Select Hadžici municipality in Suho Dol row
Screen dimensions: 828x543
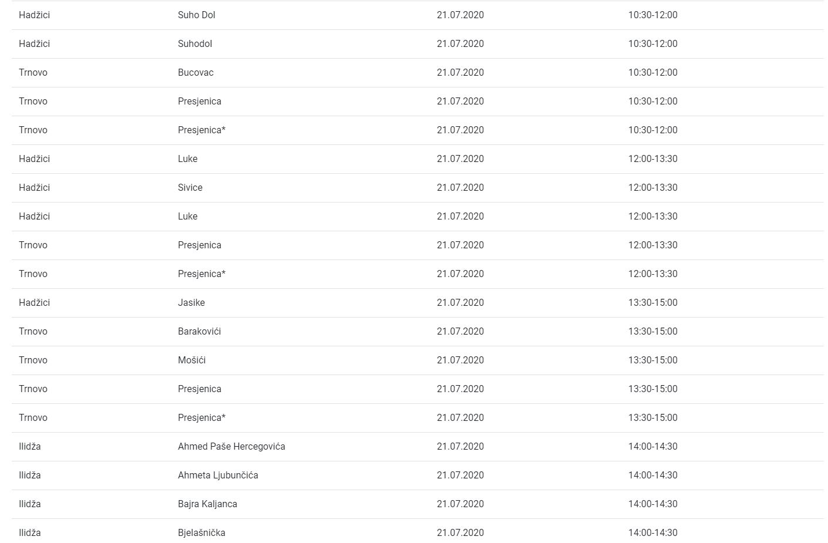coord(34,15)
